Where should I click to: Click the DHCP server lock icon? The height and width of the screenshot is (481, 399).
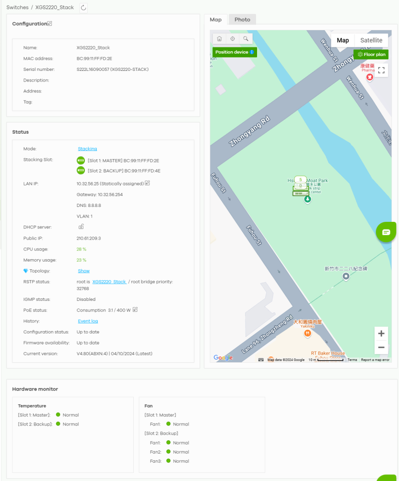pos(81,227)
